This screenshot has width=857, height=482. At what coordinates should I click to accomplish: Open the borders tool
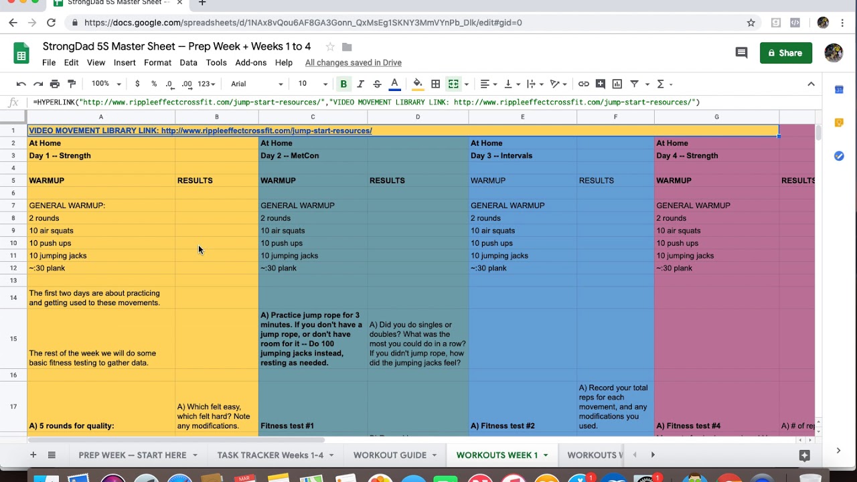[x=436, y=84]
